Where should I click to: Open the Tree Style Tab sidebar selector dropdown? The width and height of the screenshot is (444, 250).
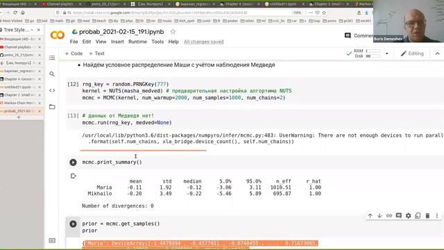pos(32,30)
